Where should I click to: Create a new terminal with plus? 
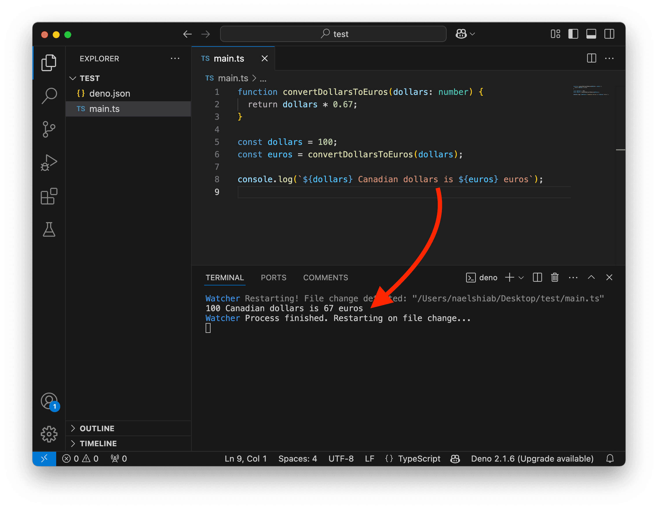[509, 277]
